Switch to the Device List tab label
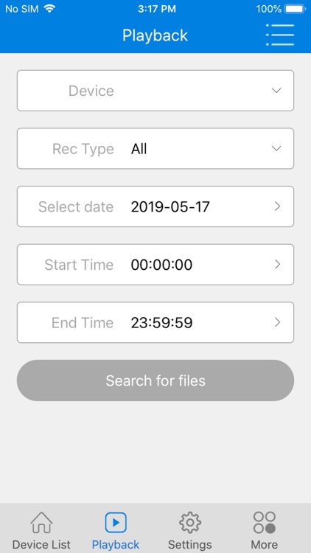Image resolution: width=311 pixels, height=553 pixels. (41, 545)
